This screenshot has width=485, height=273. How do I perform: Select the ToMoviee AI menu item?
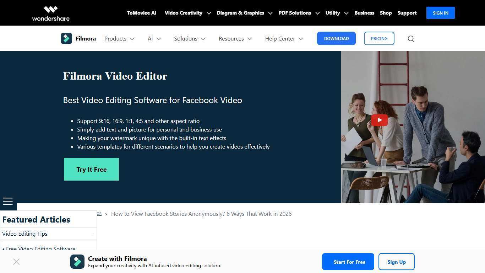click(141, 13)
